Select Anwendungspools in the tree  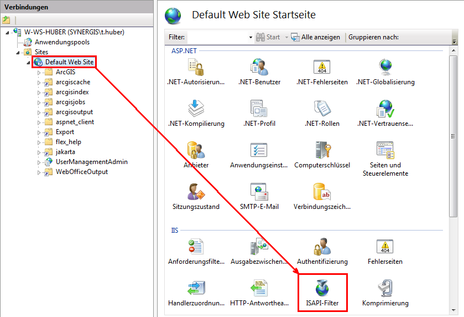62,42
